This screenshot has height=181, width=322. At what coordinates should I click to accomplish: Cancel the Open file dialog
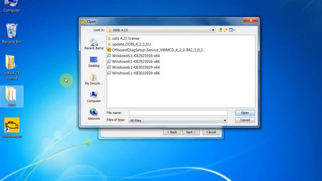click(x=245, y=120)
